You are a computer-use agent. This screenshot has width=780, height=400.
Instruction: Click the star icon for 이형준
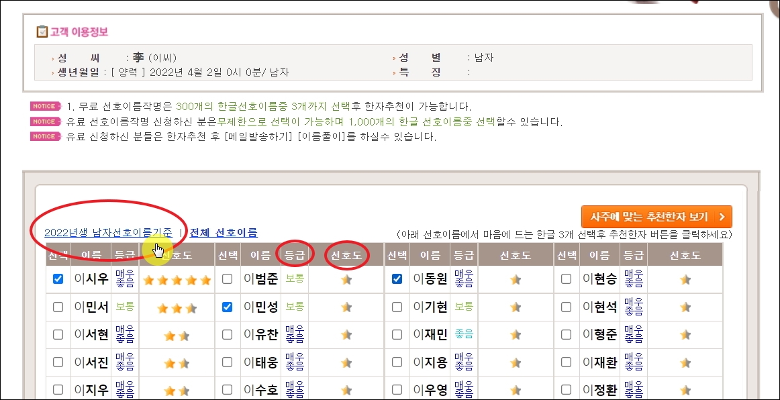coord(685,336)
